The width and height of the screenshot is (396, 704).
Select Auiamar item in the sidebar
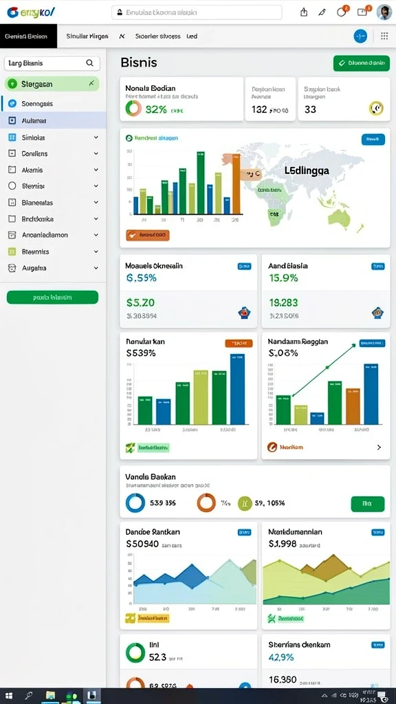[x=54, y=120]
